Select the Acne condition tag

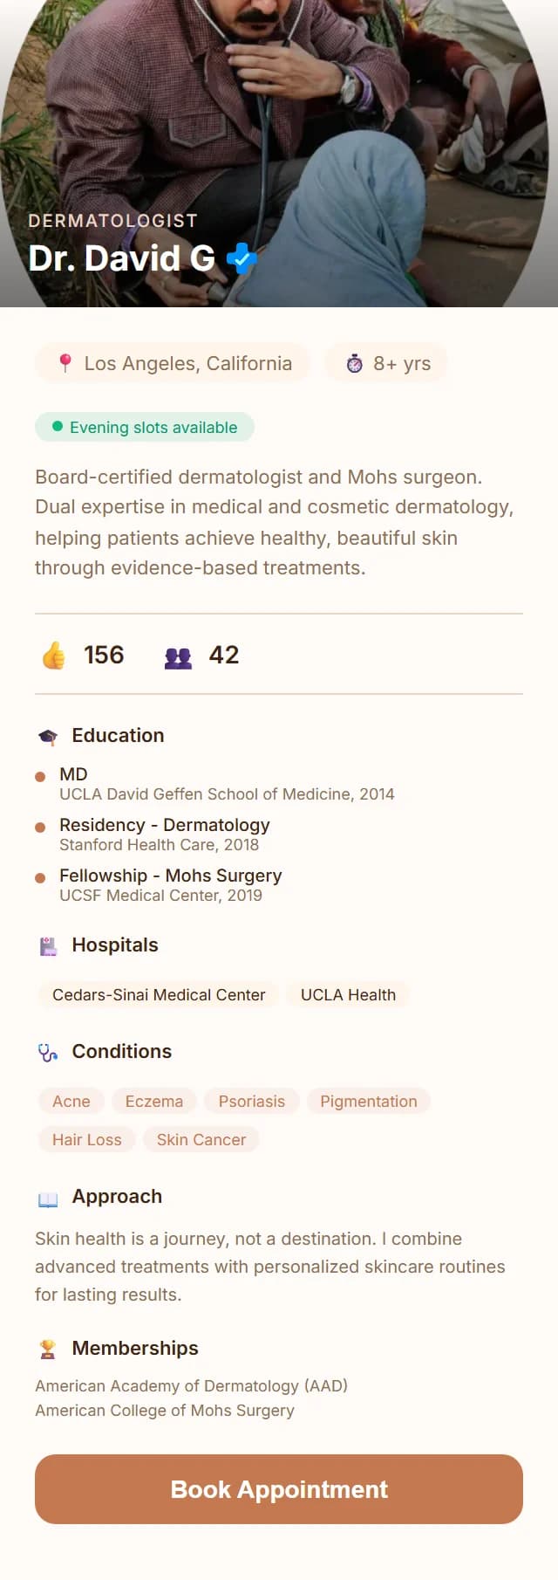[71, 1101]
